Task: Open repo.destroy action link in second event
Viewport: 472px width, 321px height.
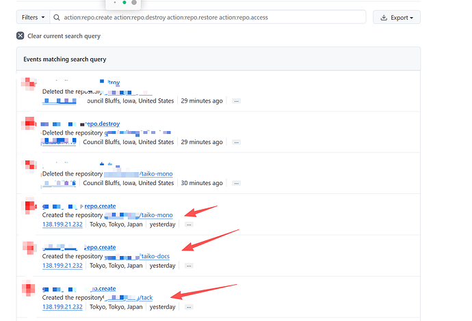Action: pos(103,124)
